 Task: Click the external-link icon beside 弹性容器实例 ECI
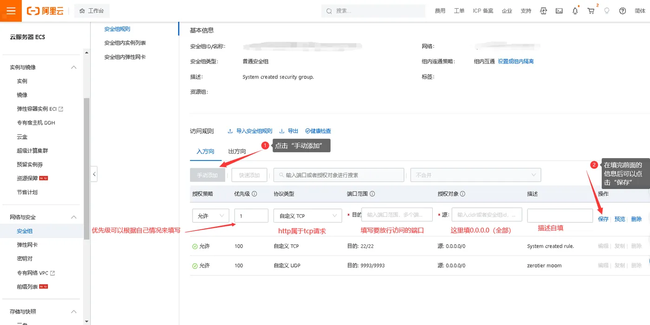pos(61,109)
